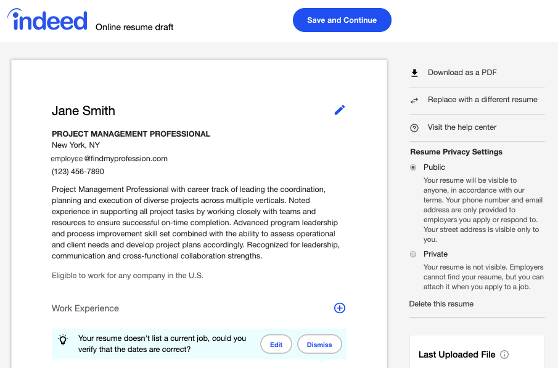Click the plus icon to add Work Experience

tap(339, 308)
